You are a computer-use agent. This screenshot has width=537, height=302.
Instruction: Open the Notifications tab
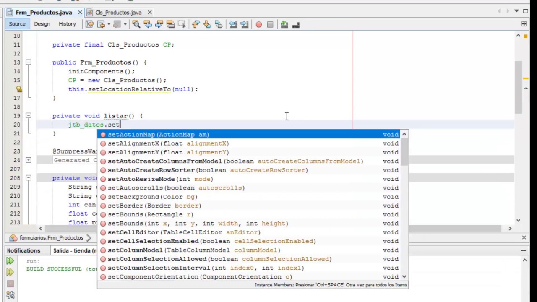tap(23, 250)
